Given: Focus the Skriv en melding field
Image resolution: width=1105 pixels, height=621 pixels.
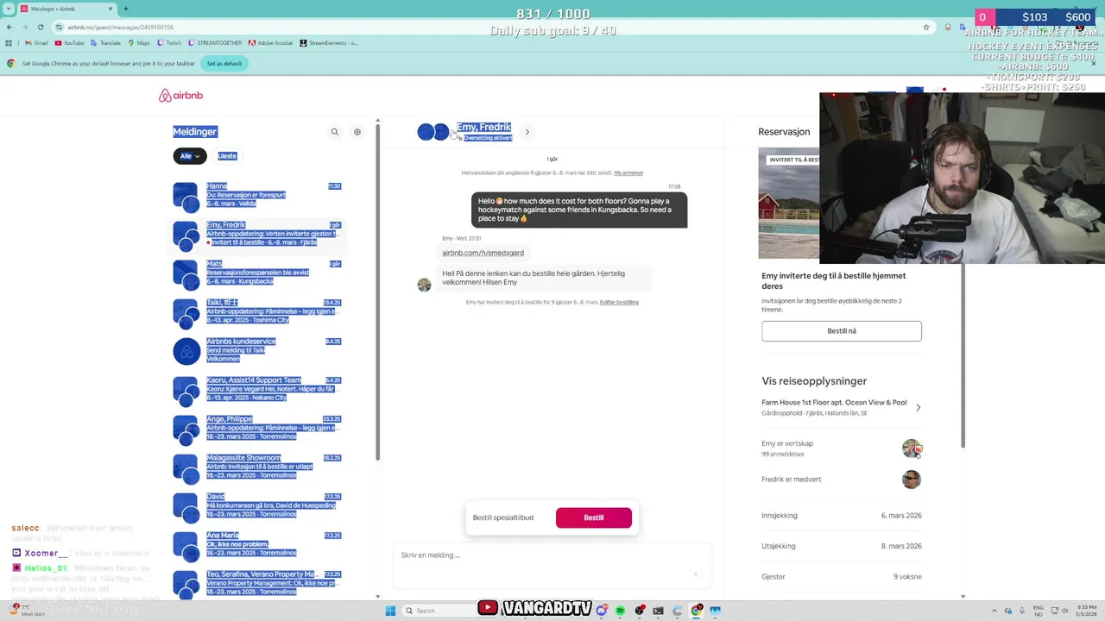Looking at the screenshot, I should (552, 565).
